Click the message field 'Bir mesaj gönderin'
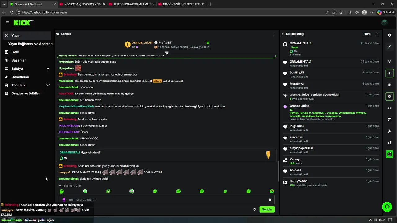397x223 pixels. point(167,200)
